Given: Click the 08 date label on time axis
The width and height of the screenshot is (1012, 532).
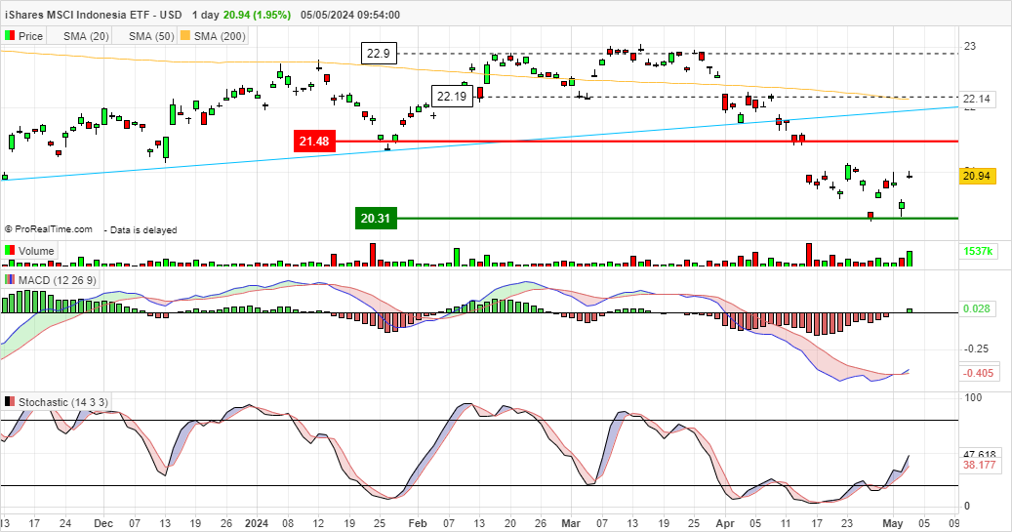Looking at the screenshot, I should (289, 523).
